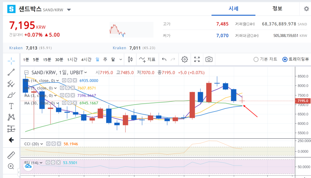The width and height of the screenshot is (311, 178).
Task: Set chart interval to 30분
Action: coord(59,59)
